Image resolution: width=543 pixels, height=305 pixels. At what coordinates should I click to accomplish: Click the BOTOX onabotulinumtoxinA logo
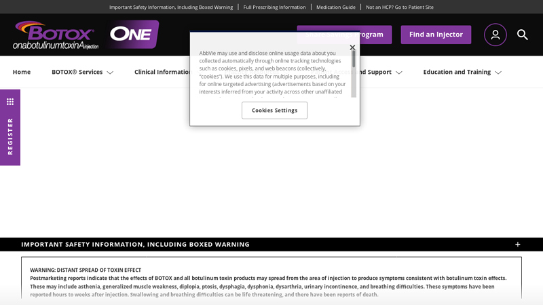pos(56,35)
